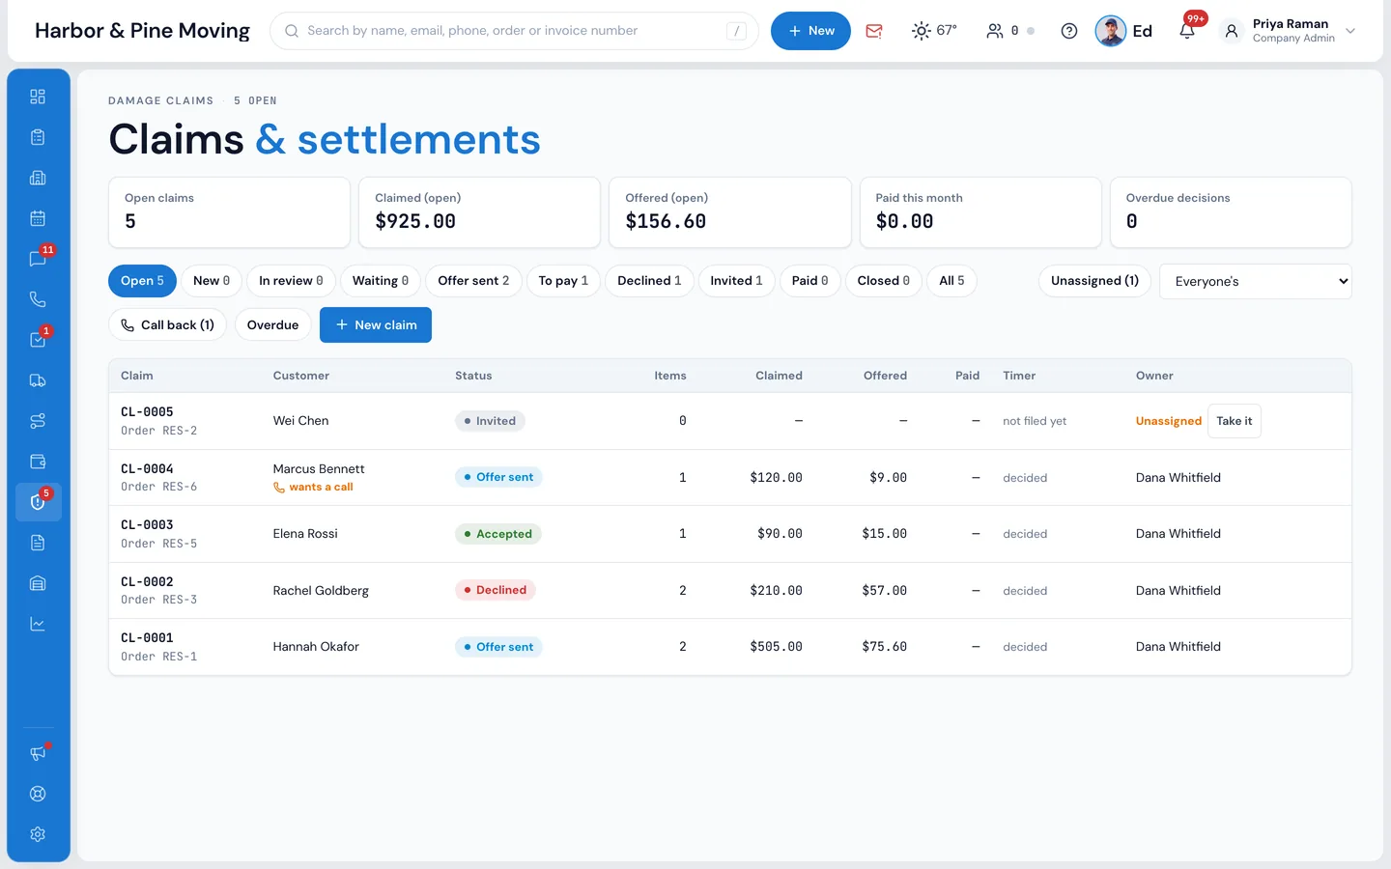Click the phone icon in the sidebar
Image resolution: width=1391 pixels, height=869 pixels.
pyautogui.click(x=38, y=299)
